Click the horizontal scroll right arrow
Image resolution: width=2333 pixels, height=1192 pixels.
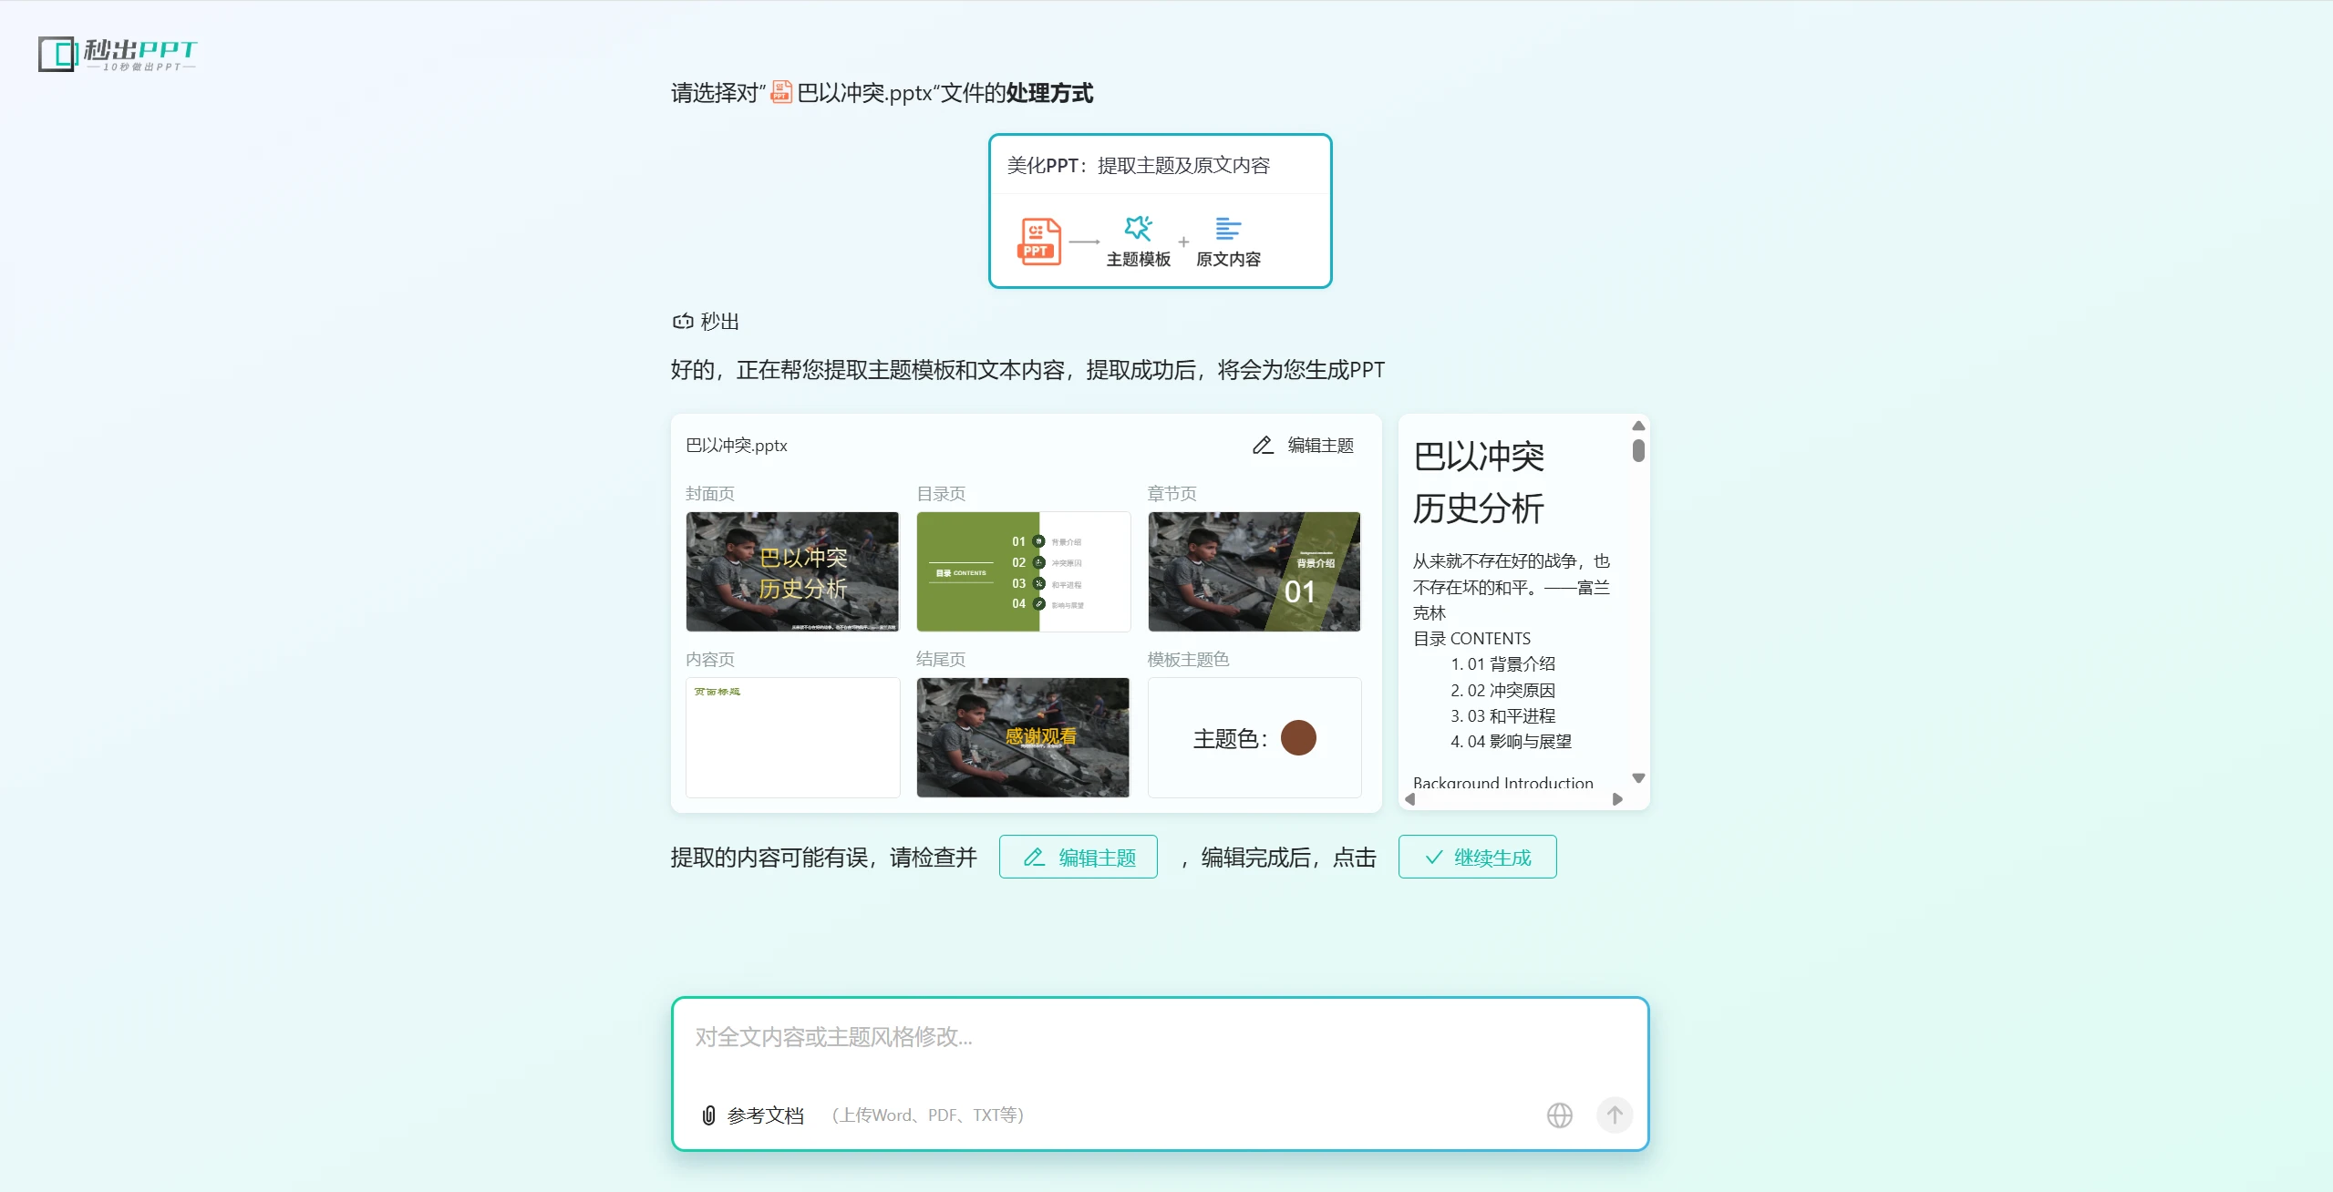pyautogui.click(x=1617, y=799)
